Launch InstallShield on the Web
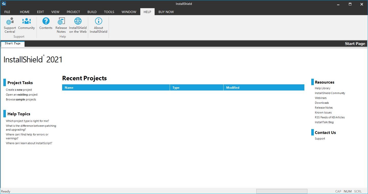 [x=78, y=25]
